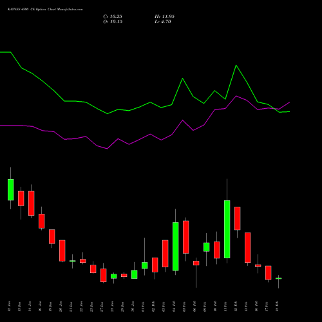
Task: Click the '11 Feb' date label on the axis
Action: click(225, 307)
